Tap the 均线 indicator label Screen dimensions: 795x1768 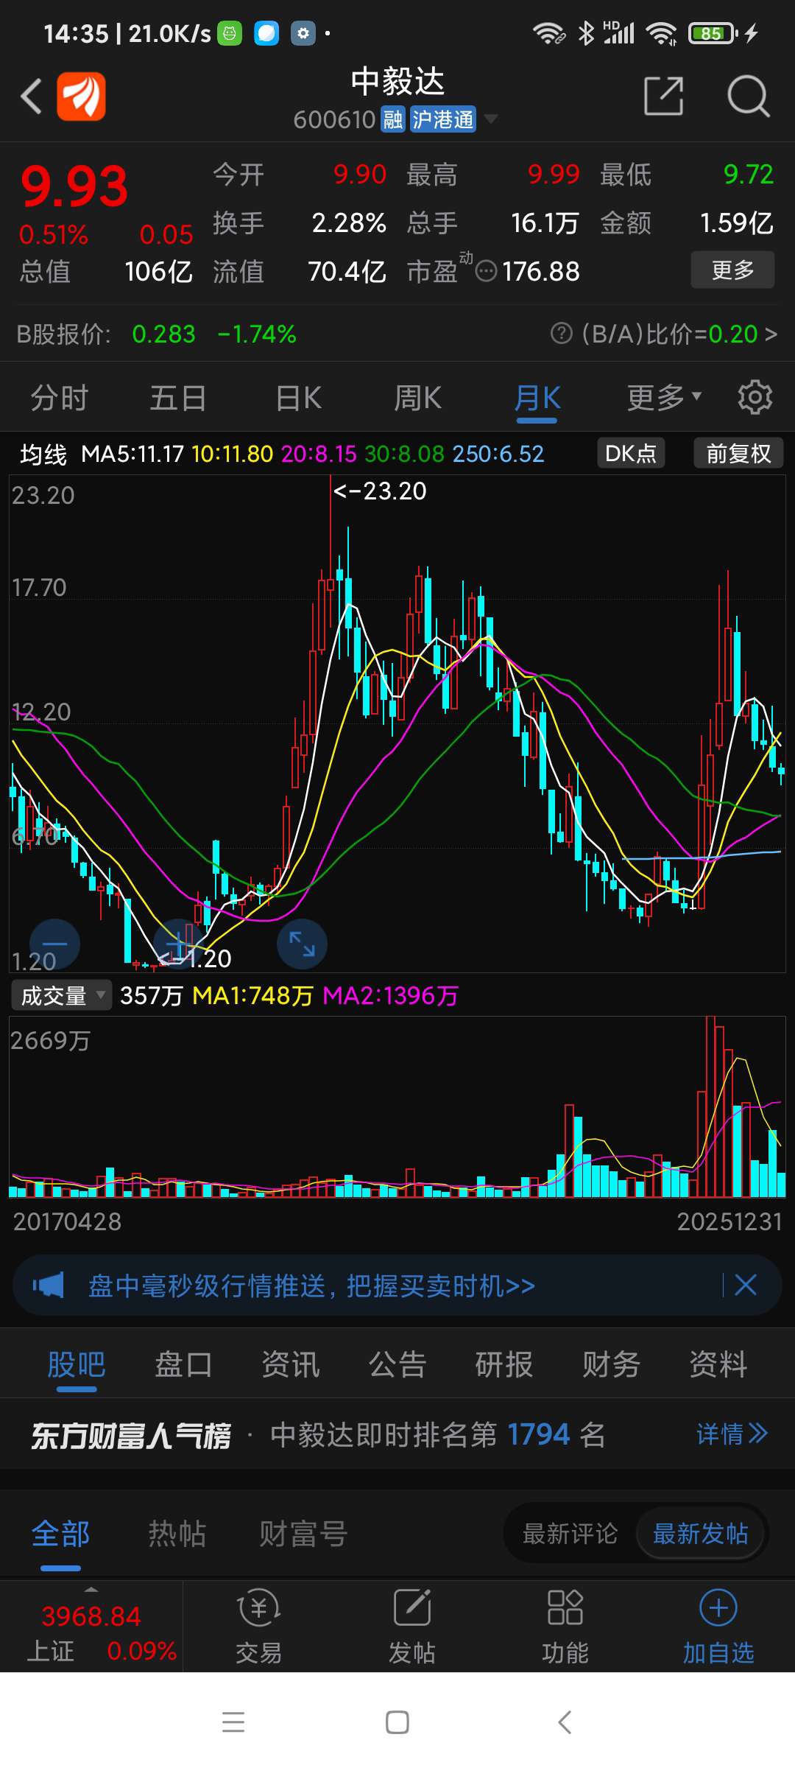tap(43, 455)
